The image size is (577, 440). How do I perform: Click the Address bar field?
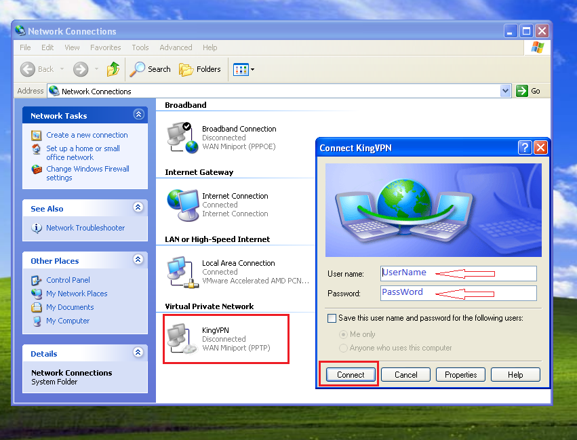click(279, 91)
